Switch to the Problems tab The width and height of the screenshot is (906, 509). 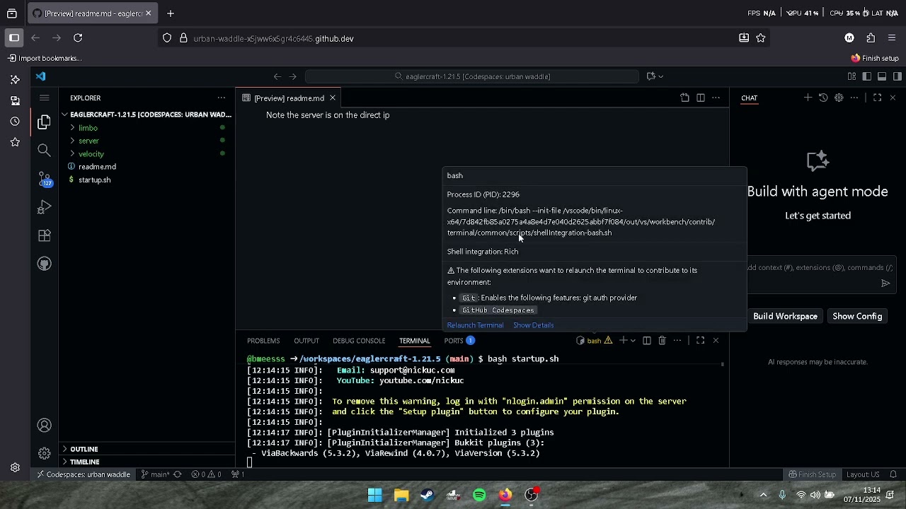click(263, 341)
